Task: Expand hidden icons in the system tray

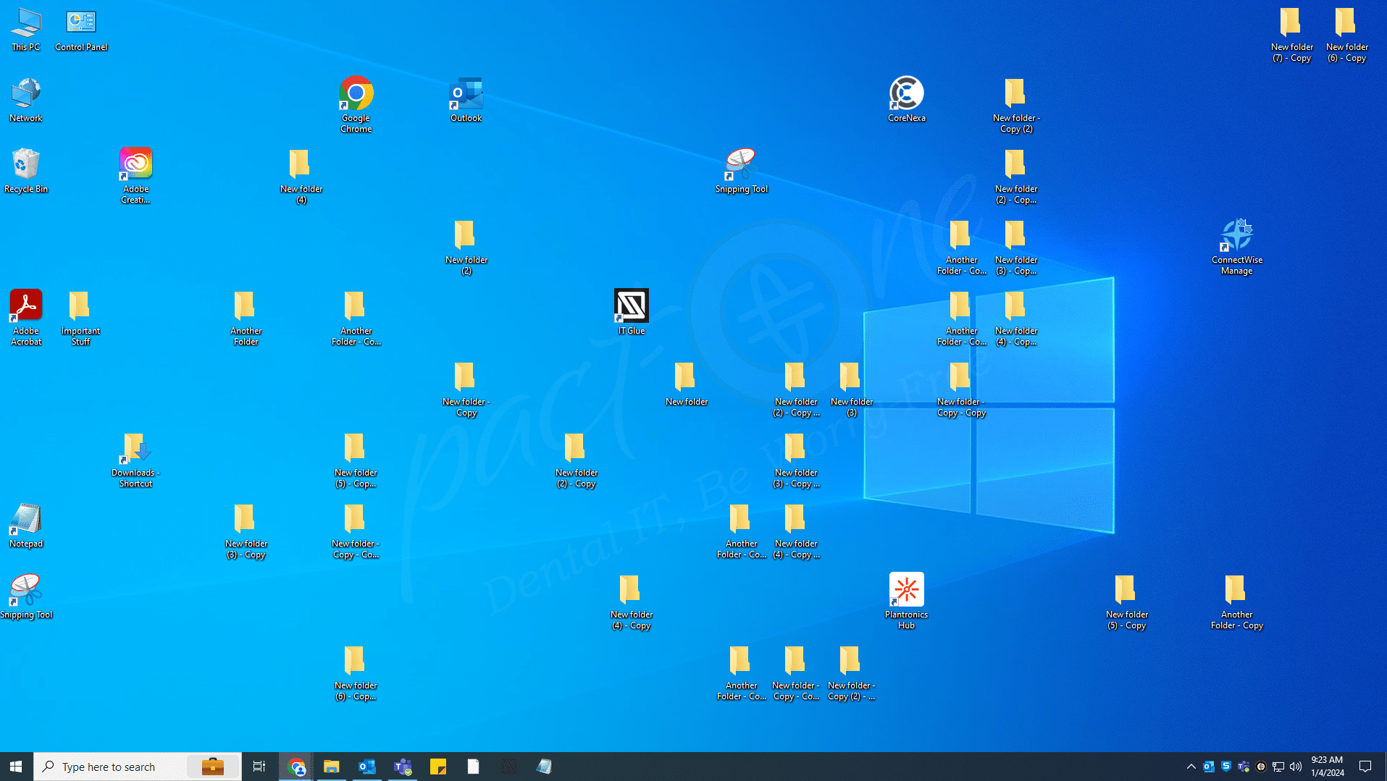Action: (1191, 766)
